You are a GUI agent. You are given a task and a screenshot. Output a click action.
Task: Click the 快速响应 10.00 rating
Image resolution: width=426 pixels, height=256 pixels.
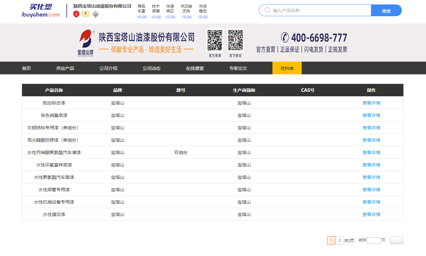(x=170, y=12)
